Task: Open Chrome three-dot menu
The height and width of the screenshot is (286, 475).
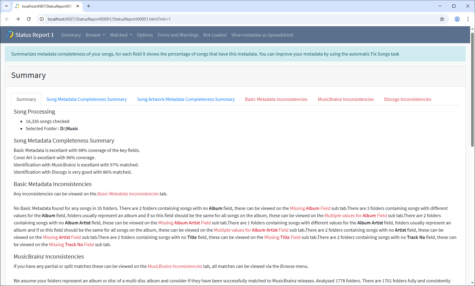Action: pyautogui.click(x=468, y=19)
